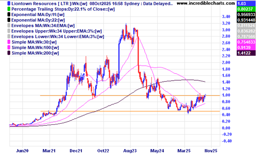Click the magenta Simple MA Wk:30 swatch
The image size is (256, 155).
click(x=9, y=42)
